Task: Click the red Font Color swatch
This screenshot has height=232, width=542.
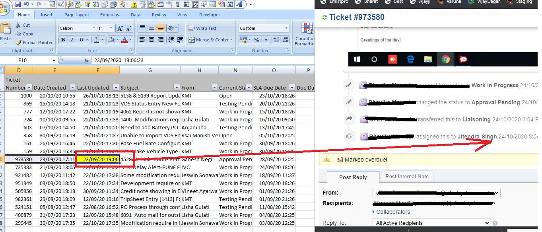Action: pos(124,40)
